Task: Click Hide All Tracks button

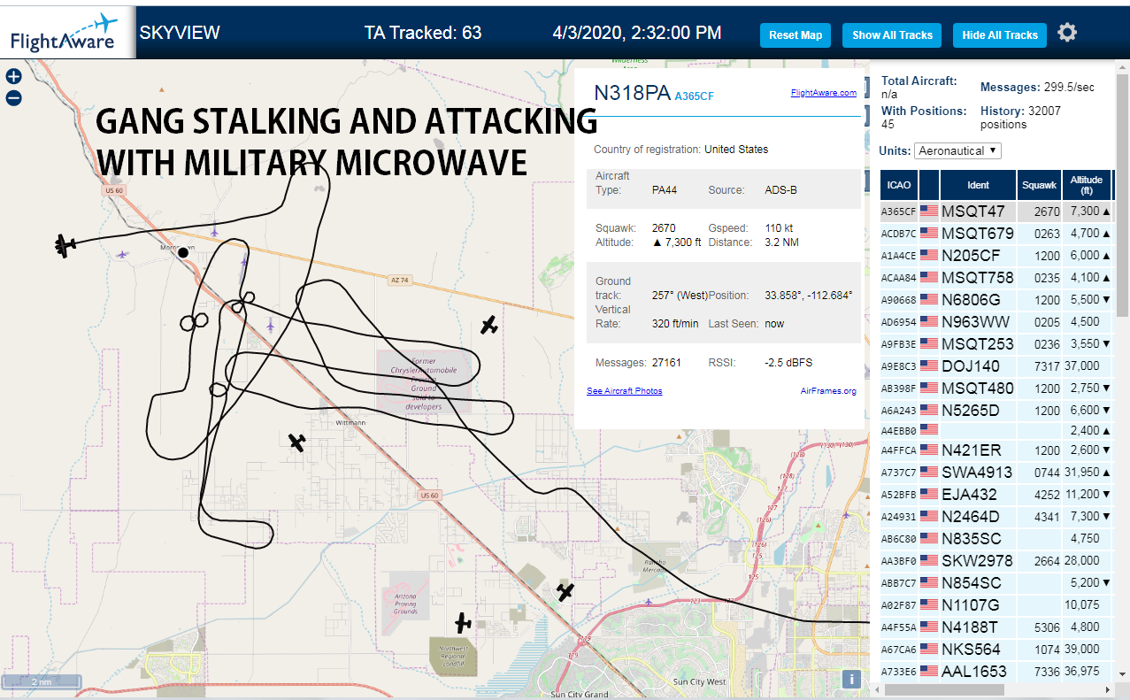Action: point(1000,35)
